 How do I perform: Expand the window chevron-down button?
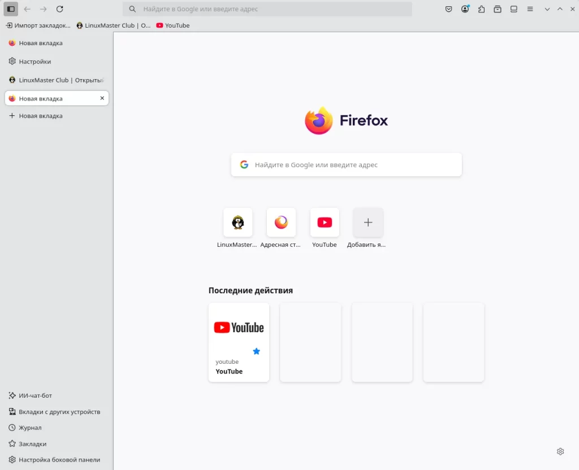tap(547, 9)
